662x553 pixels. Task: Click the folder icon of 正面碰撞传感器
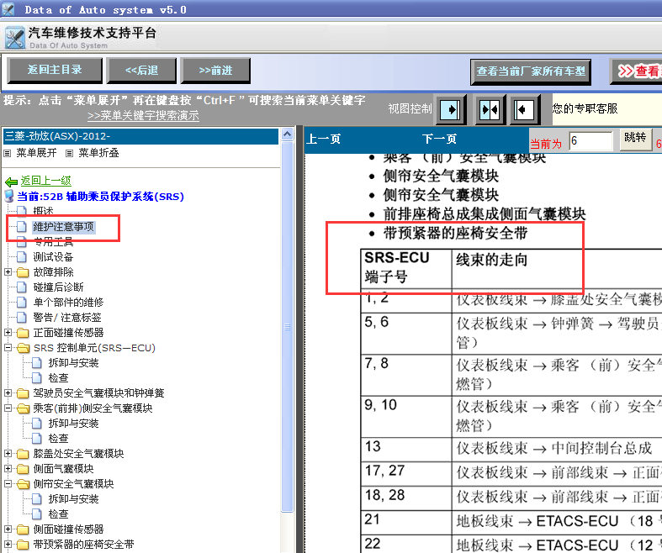(23, 333)
